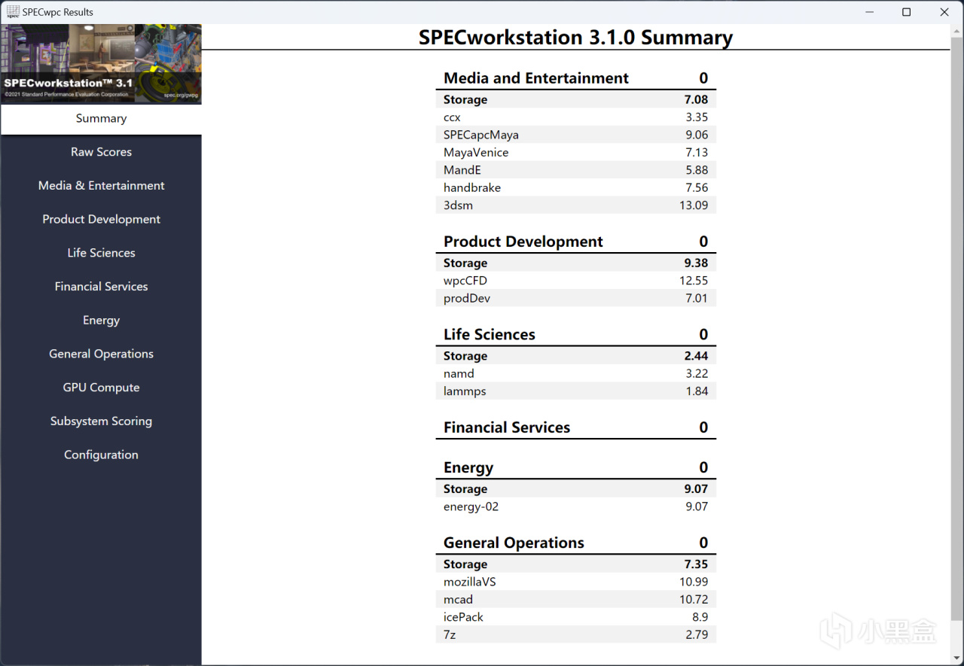
Task: Open General Operations sidebar tab
Action: 101,354
